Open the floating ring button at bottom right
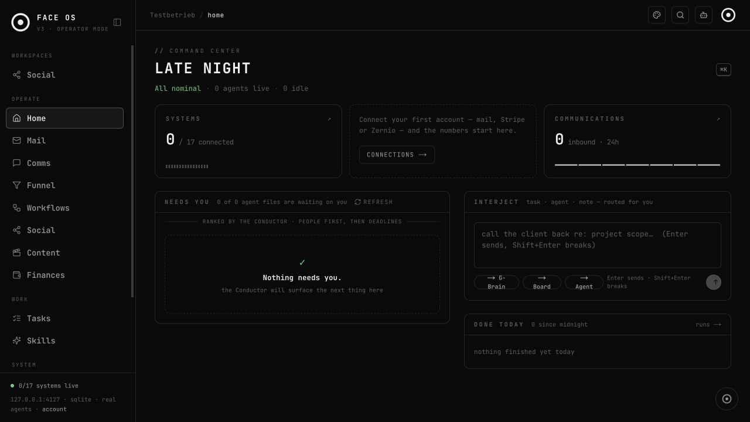Viewport: 750px width, 422px height. pos(727,399)
